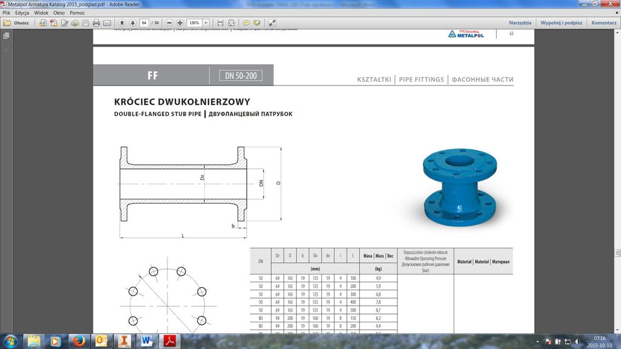Image resolution: width=621 pixels, height=349 pixels.
Task: Click the vertical scrollbar grip
Action: 617,253
